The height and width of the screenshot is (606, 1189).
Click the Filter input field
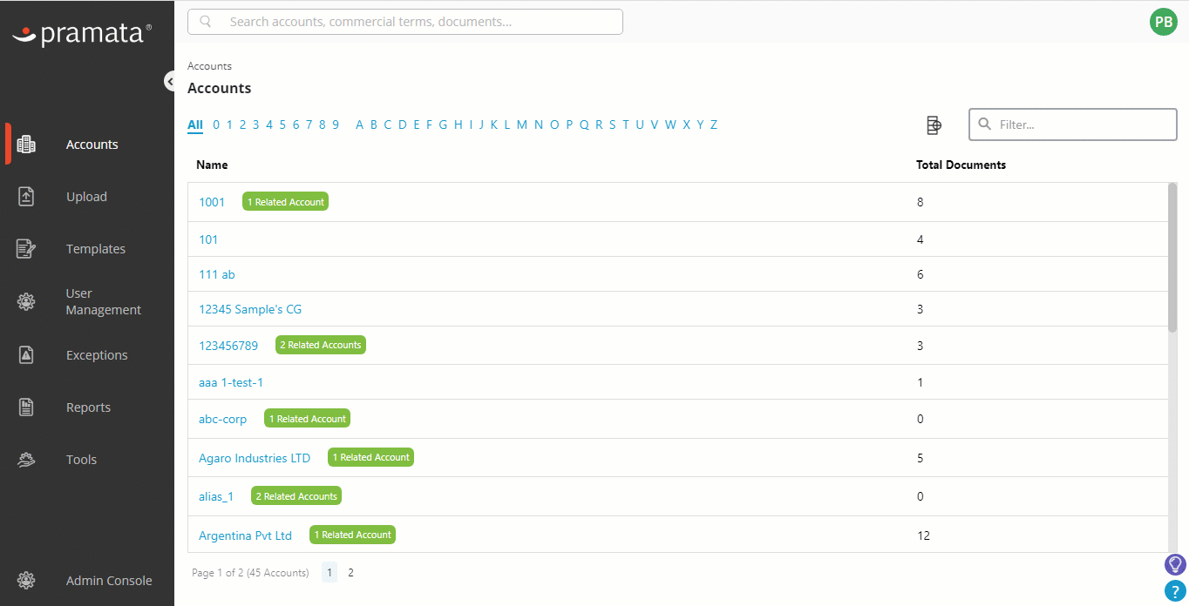(1073, 125)
